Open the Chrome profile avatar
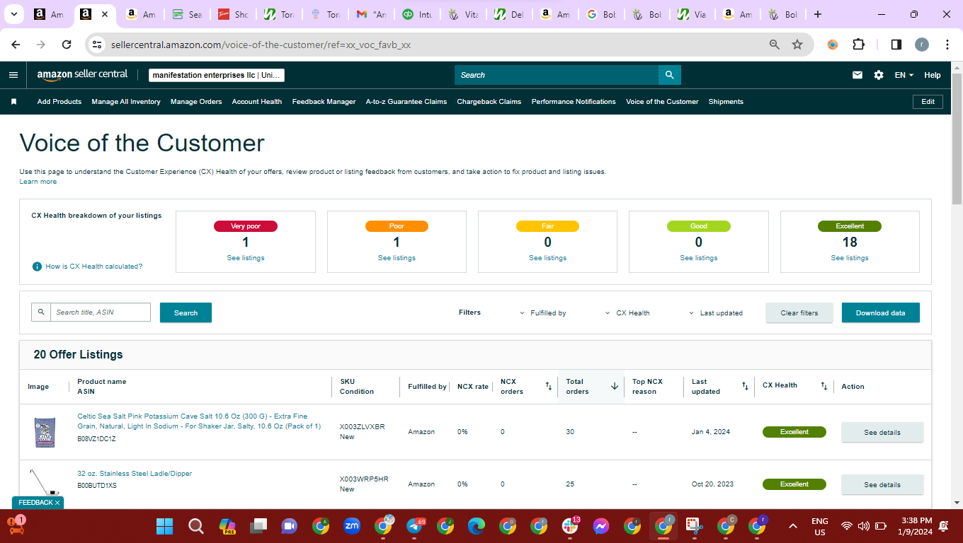This screenshot has width=963, height=543. coord(921,45)
